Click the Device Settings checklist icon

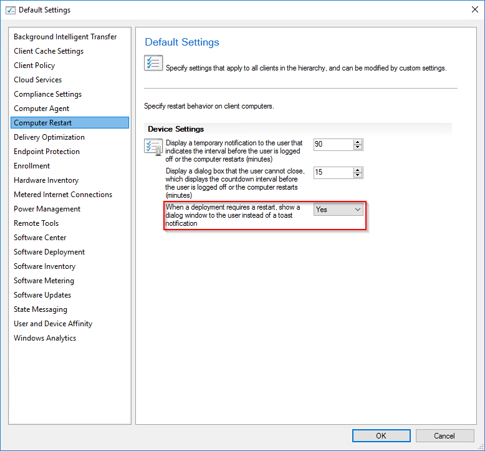[x=153, y=147]
